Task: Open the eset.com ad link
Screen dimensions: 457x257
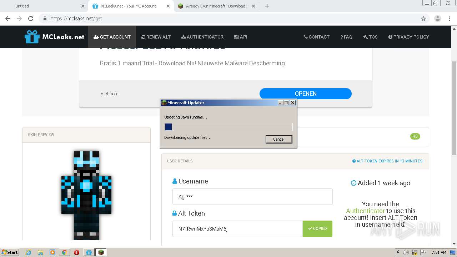Action: [x=109, y=94]
